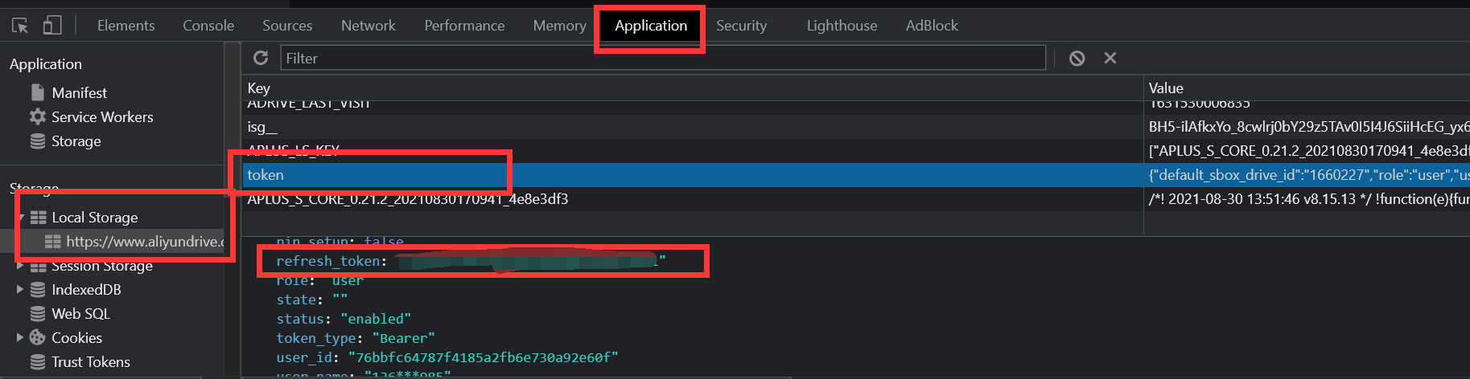
Task: Switch to the Console tab
Action: pyautogui.click(x=208, y=26)
